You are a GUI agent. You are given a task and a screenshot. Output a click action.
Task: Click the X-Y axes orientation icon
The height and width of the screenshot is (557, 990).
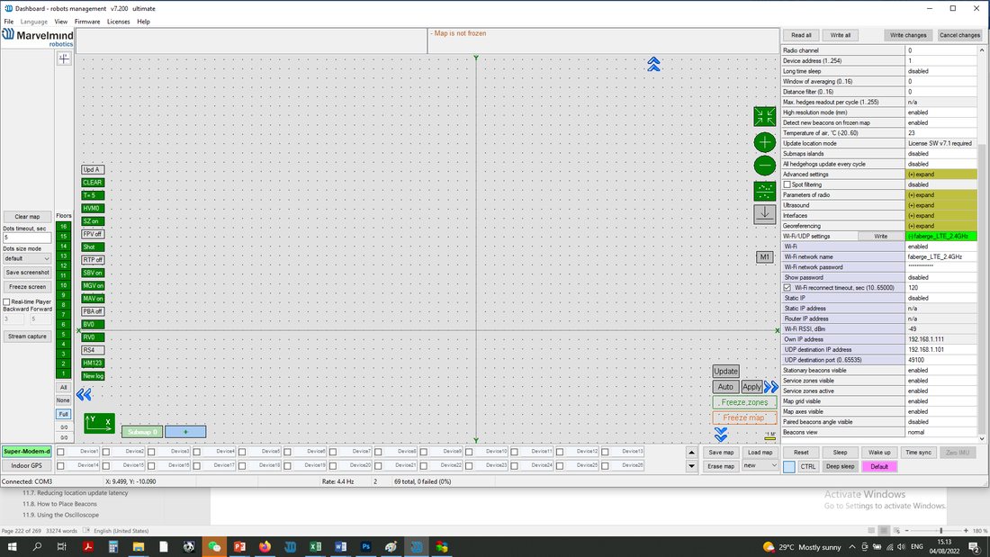[99, 423]
